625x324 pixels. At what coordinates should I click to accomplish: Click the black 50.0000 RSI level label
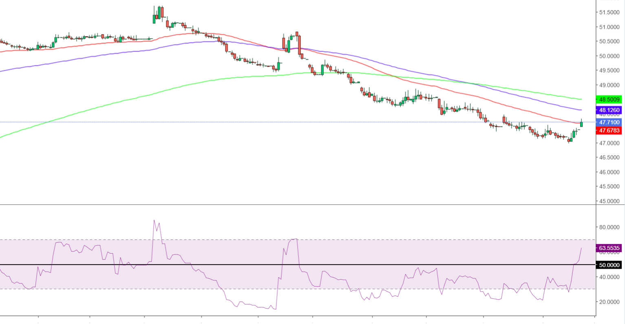click(x=608, y=265)
